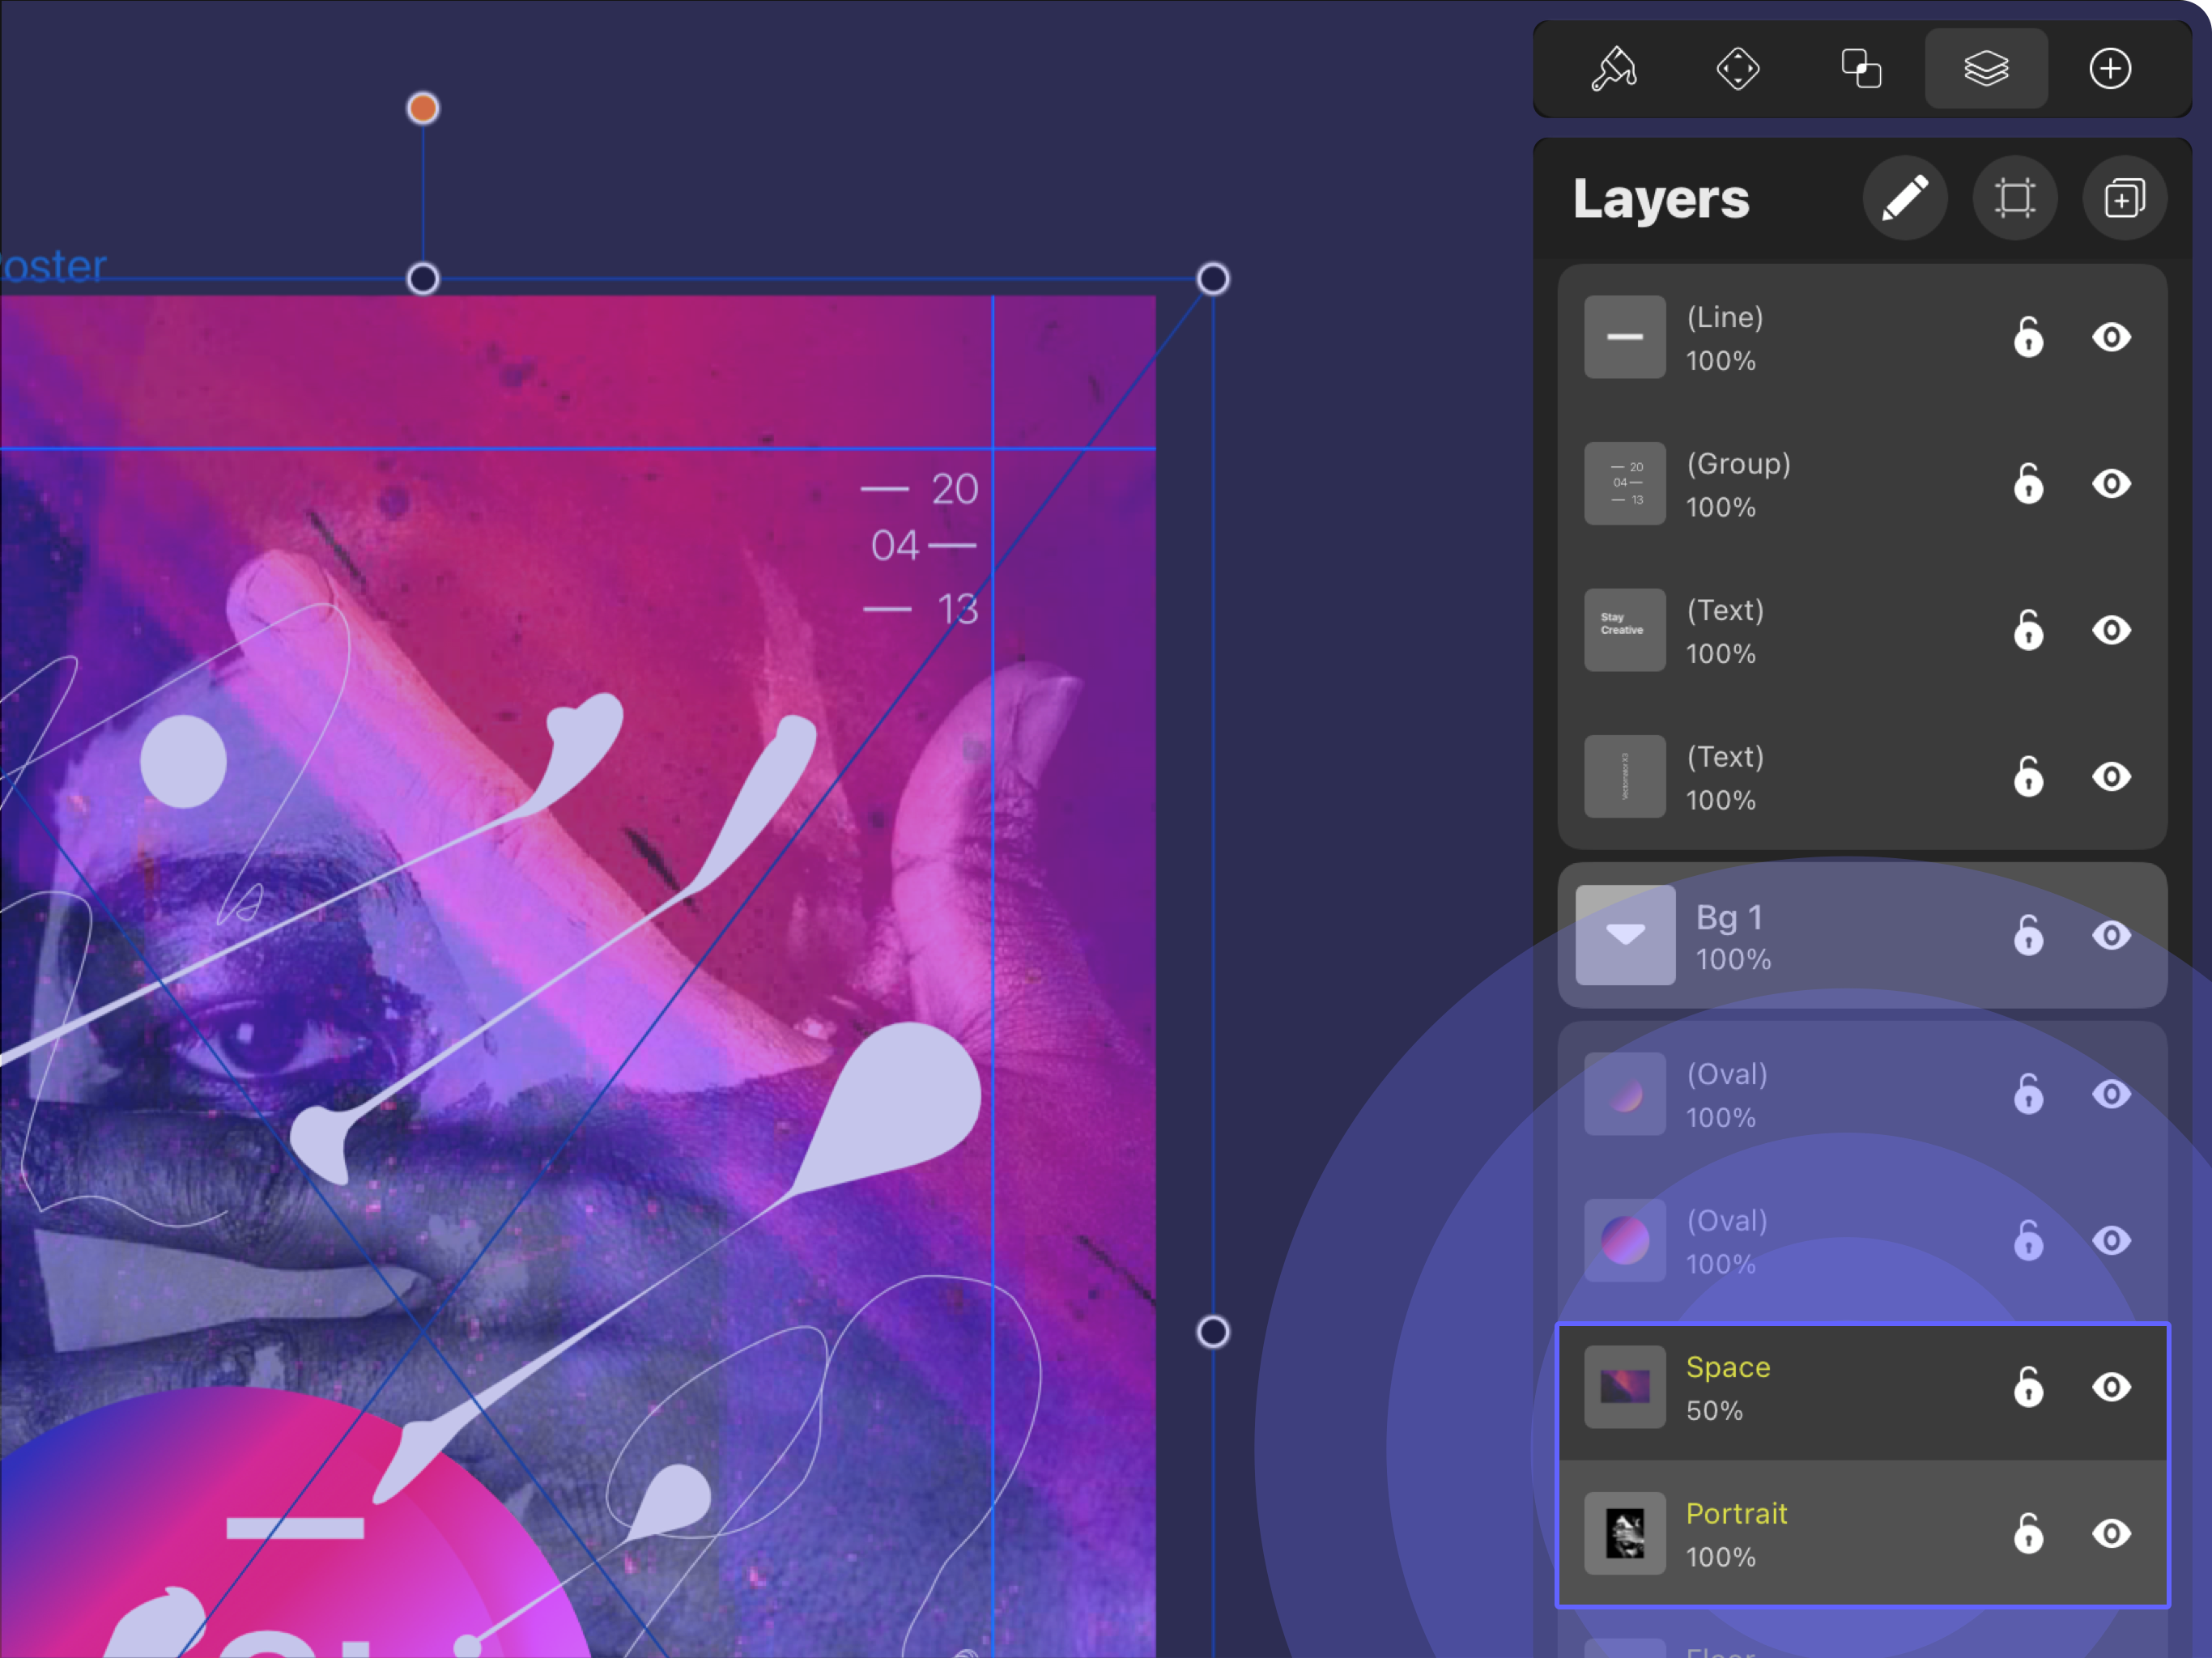Hide the Bg 1 layer
2212x1658 pixels.
(x=2111, y=935)
